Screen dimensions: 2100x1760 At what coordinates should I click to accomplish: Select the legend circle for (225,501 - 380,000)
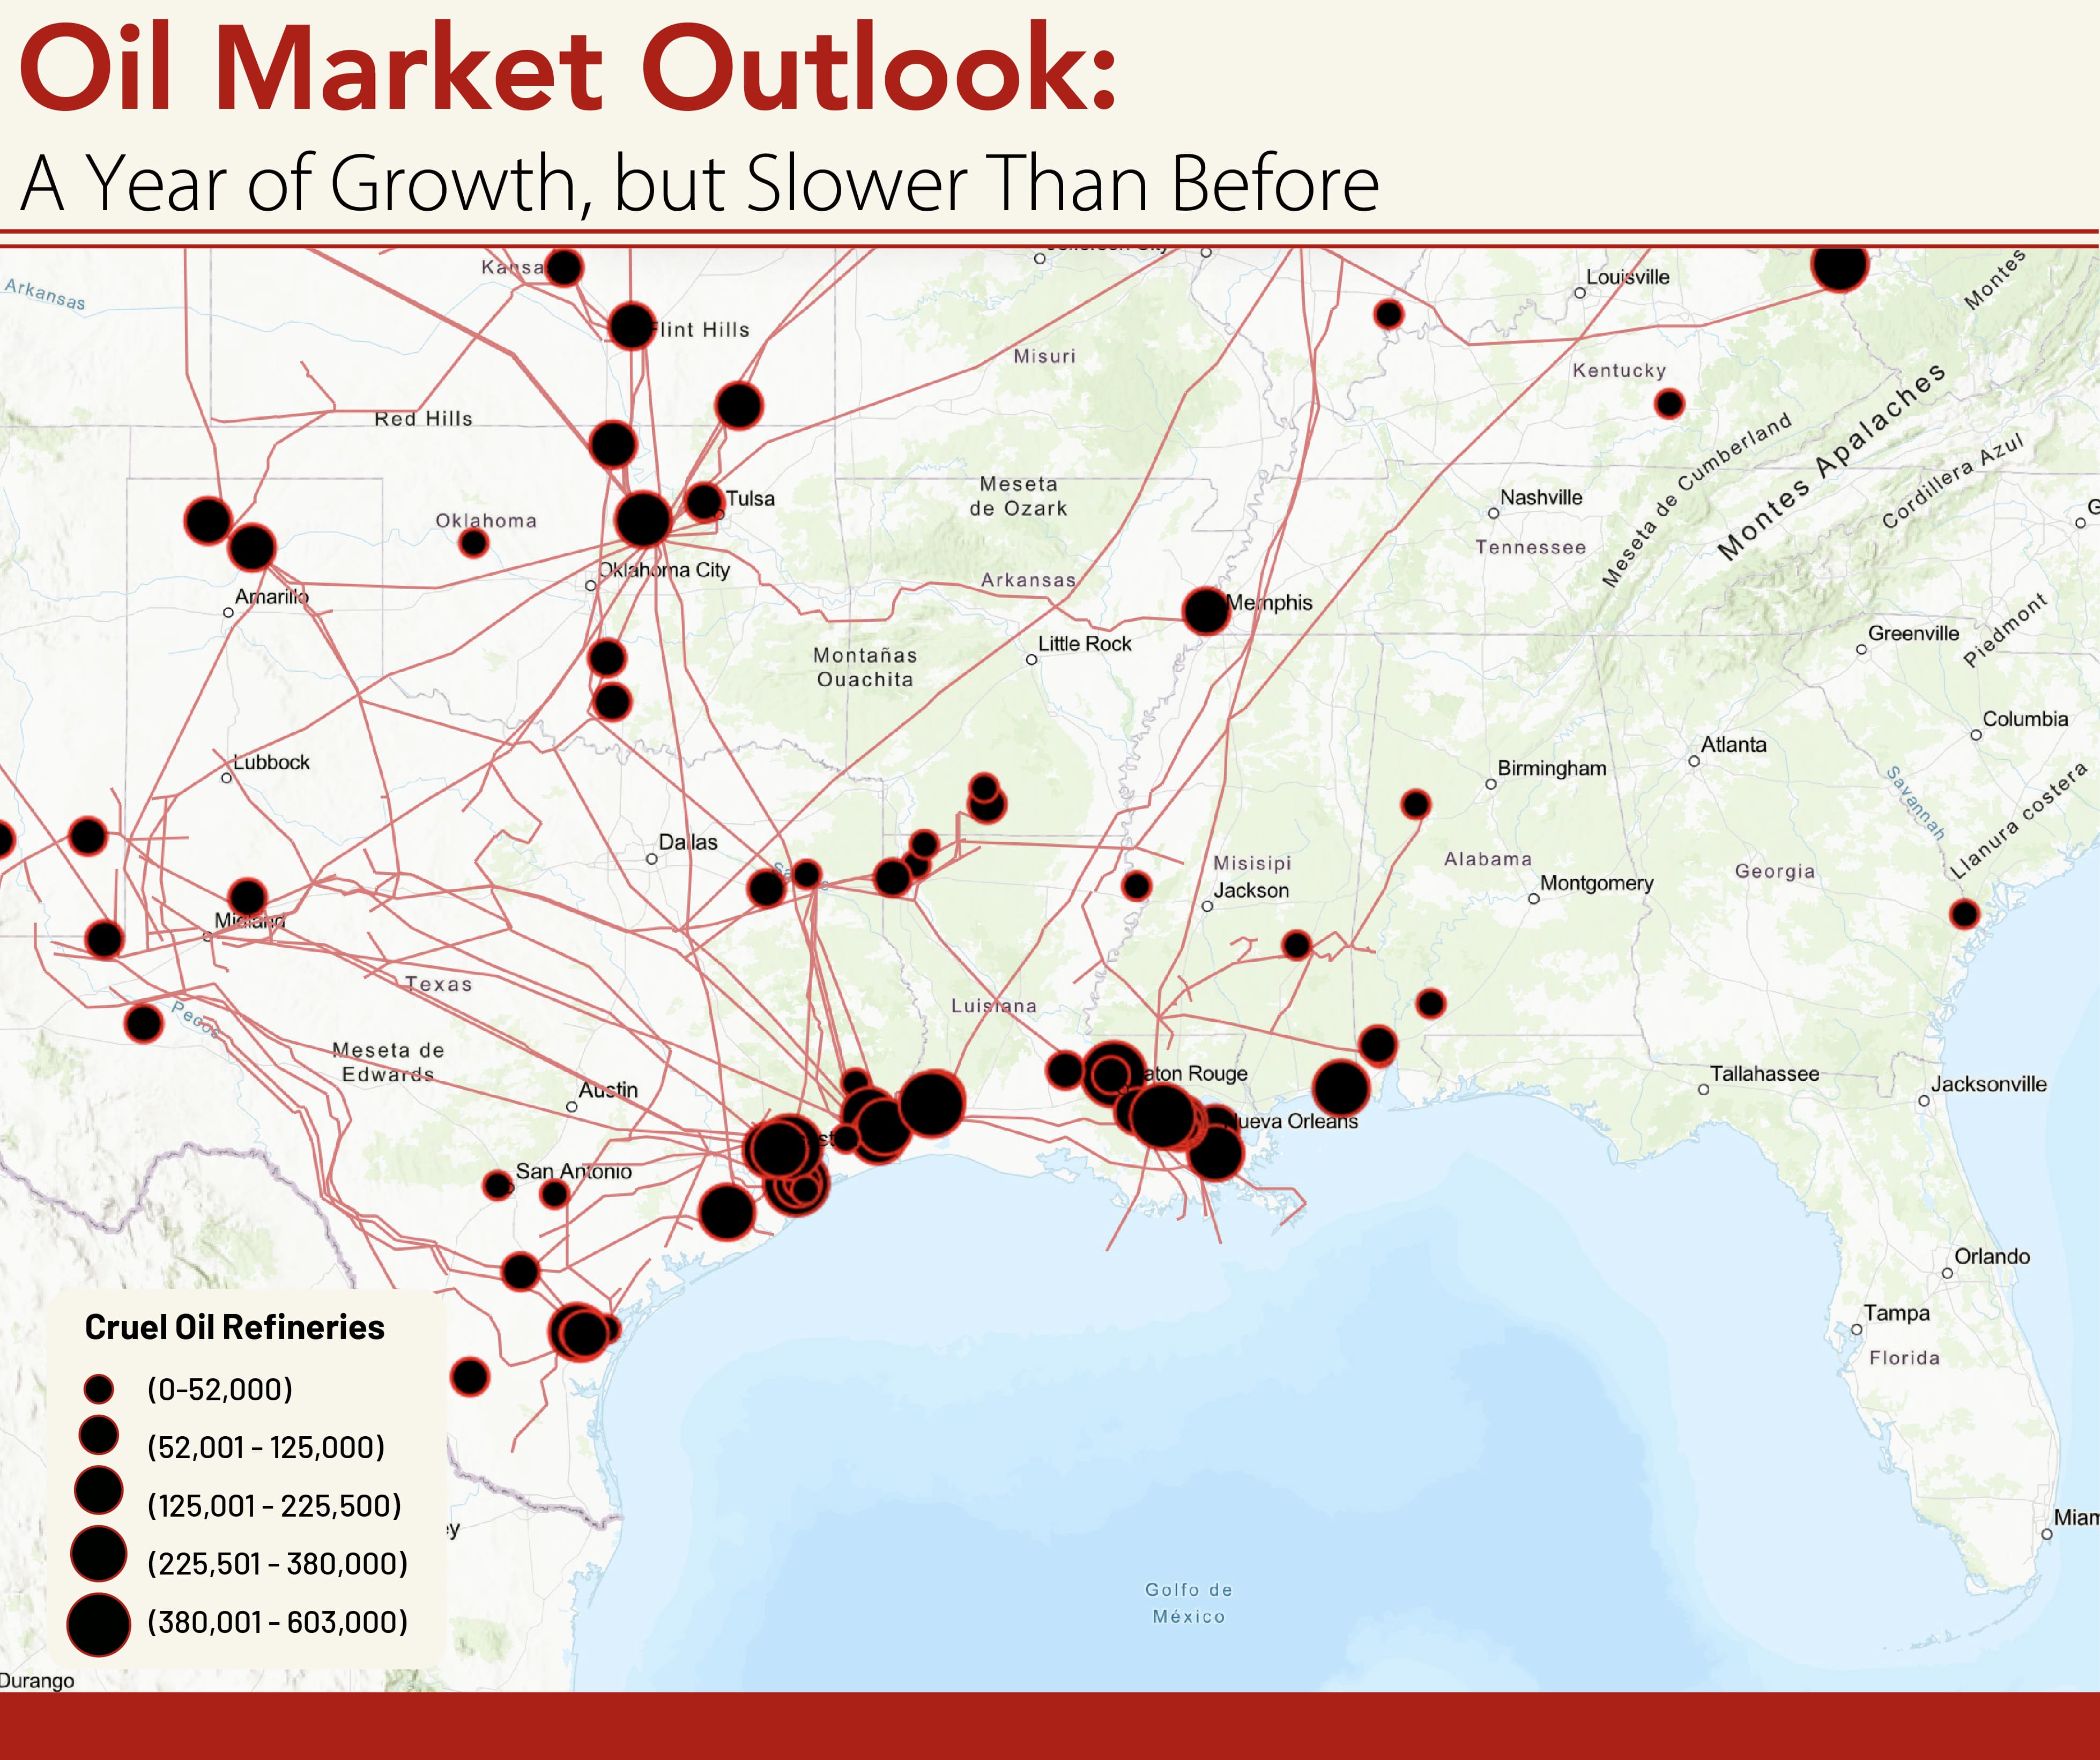tap(99, 1554)
